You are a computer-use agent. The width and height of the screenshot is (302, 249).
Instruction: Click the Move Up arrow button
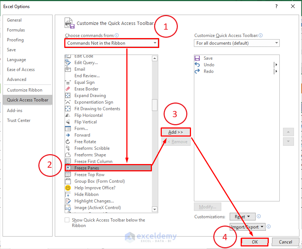(x=288, y=132)
